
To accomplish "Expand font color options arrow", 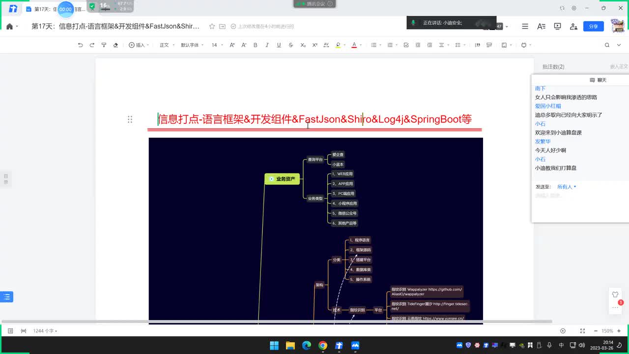I will tap(361, 45).
